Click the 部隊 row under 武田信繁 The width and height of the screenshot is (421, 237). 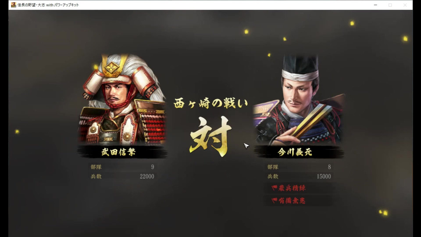pyautogui.click(x=122, y=167)
